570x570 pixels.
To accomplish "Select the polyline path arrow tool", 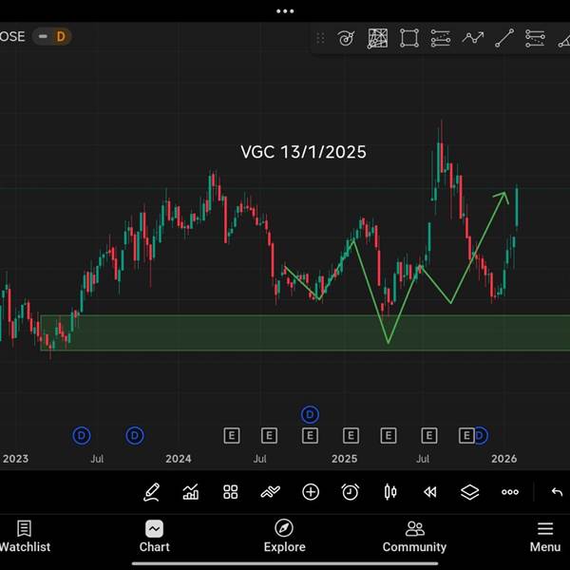I will coord(472,37).
